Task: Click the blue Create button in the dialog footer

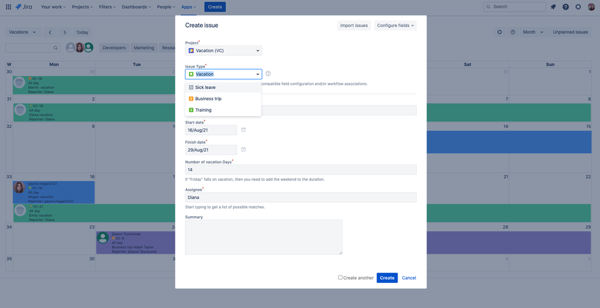Action: tap(387, 278)
